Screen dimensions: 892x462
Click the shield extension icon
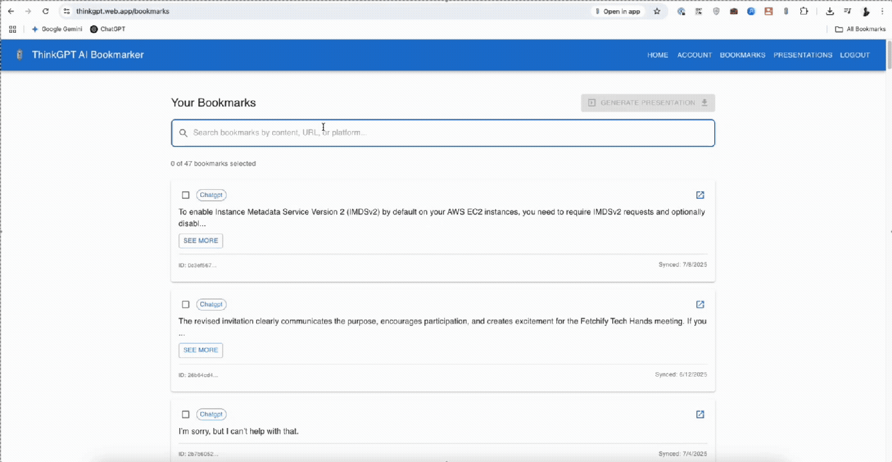(716, 12)
